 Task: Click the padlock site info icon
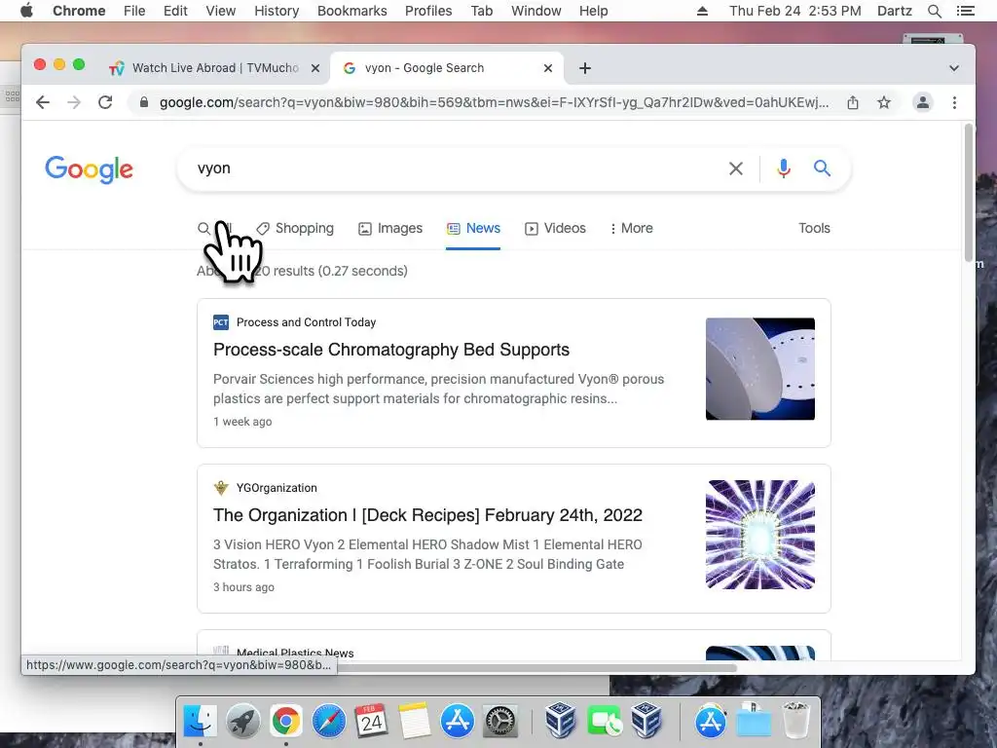click(x=144, y=102)
